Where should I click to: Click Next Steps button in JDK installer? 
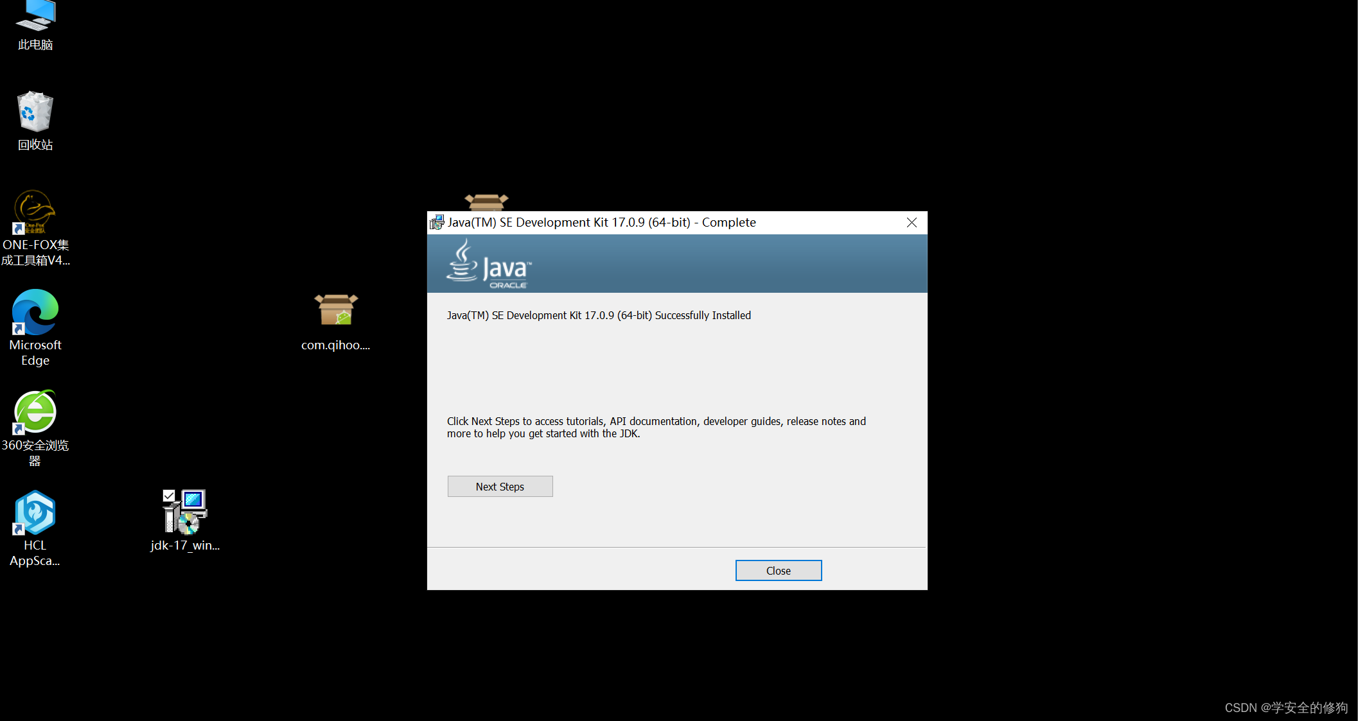[x=500, y=486]
